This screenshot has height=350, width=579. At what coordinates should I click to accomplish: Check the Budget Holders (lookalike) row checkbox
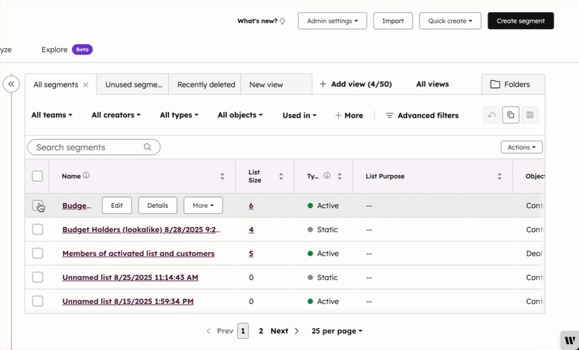37,229
